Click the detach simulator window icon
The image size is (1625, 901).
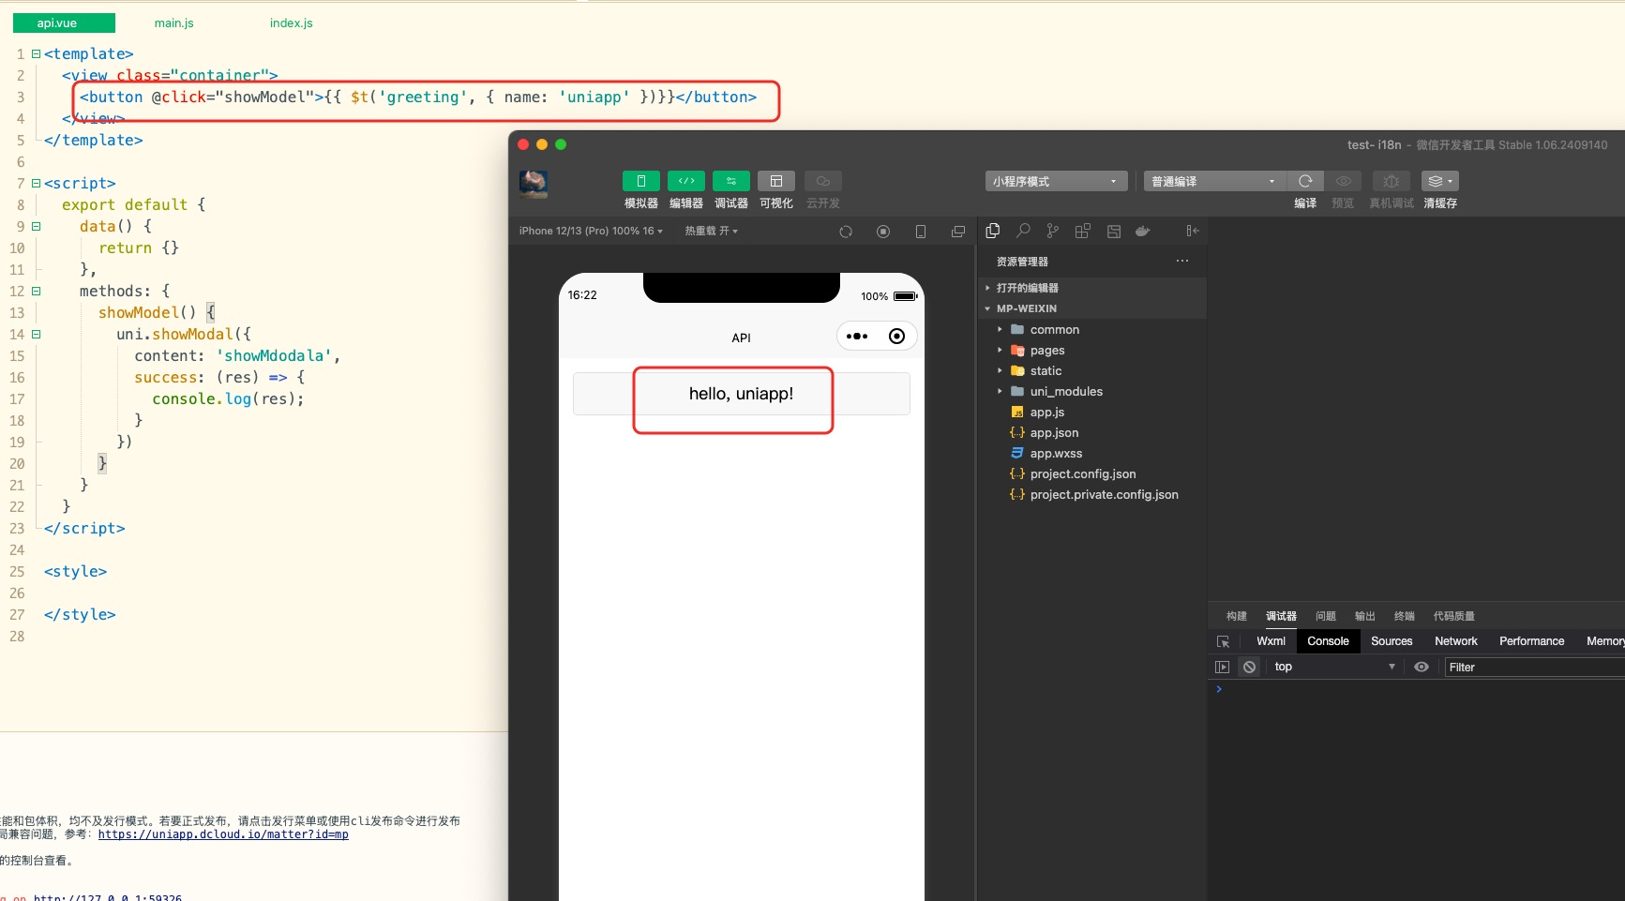coord(957,232)
